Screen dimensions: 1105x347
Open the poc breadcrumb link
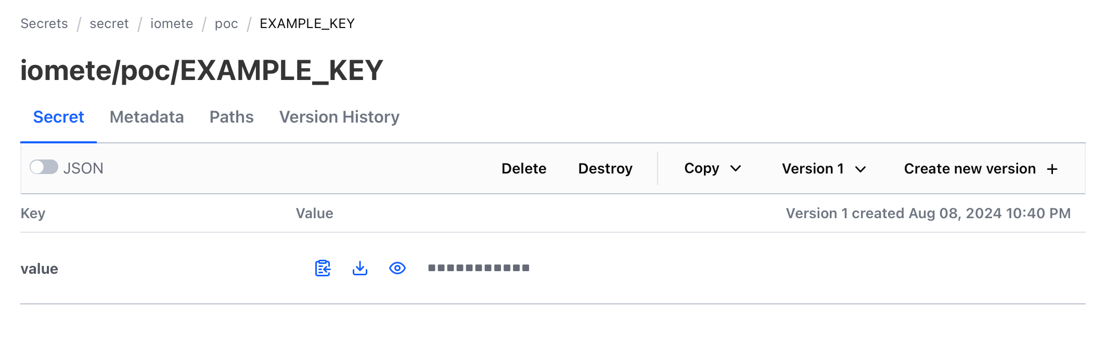tap(226, 24)
